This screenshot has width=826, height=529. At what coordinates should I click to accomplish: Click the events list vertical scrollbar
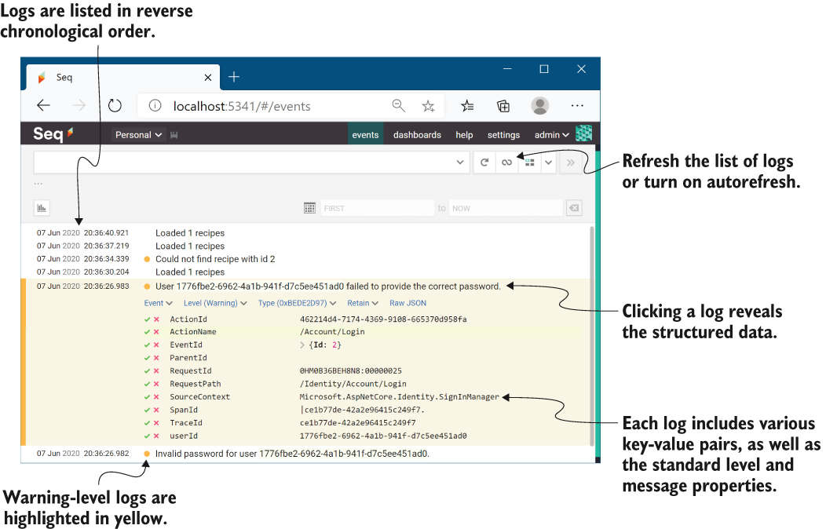coord(591,337)
